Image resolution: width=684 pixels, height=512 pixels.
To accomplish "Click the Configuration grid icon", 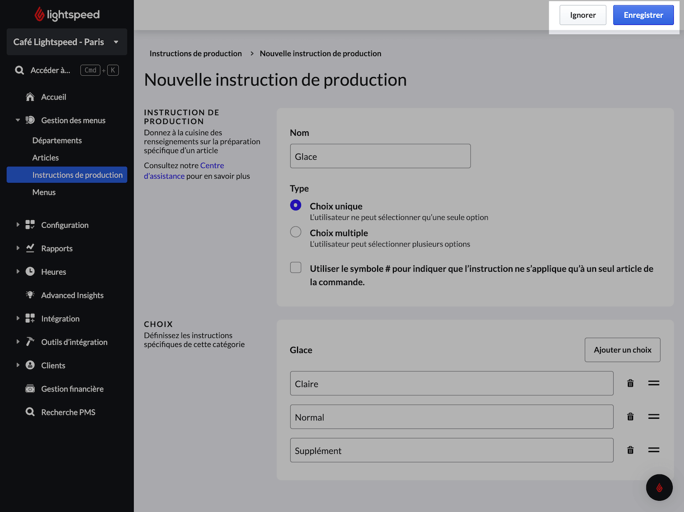I will coord(30,225).
